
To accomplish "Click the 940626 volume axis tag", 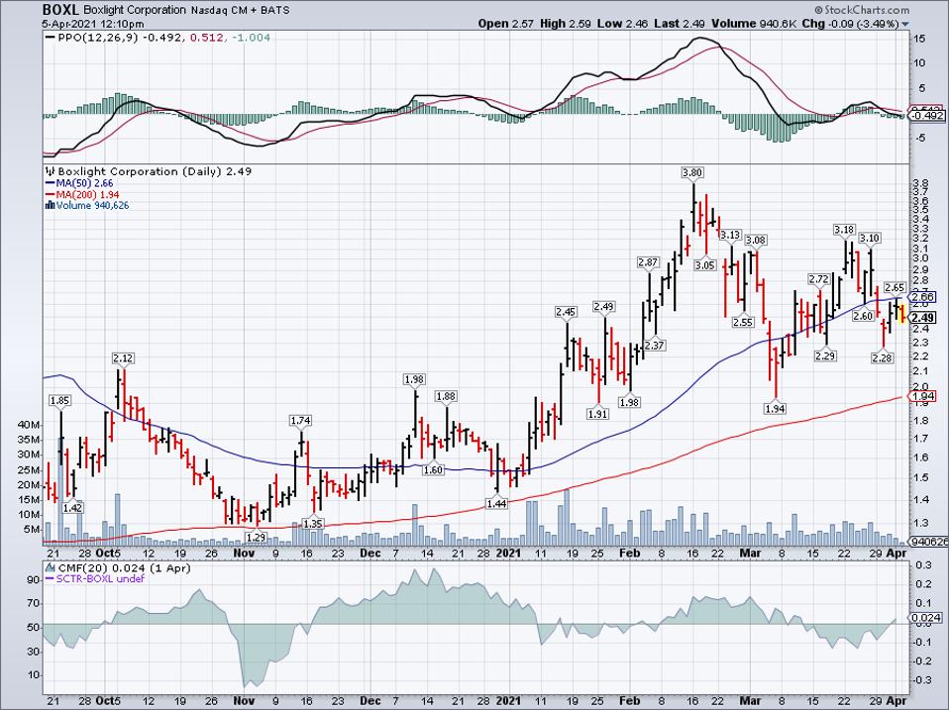I will point(928,542).
